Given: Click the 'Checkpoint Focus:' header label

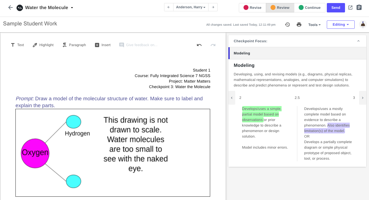Looking at the screenshot, I should (x=250, y=41).
